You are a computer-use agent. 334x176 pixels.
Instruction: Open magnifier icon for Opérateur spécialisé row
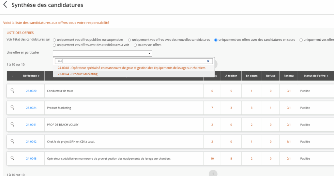pos(12,158)
